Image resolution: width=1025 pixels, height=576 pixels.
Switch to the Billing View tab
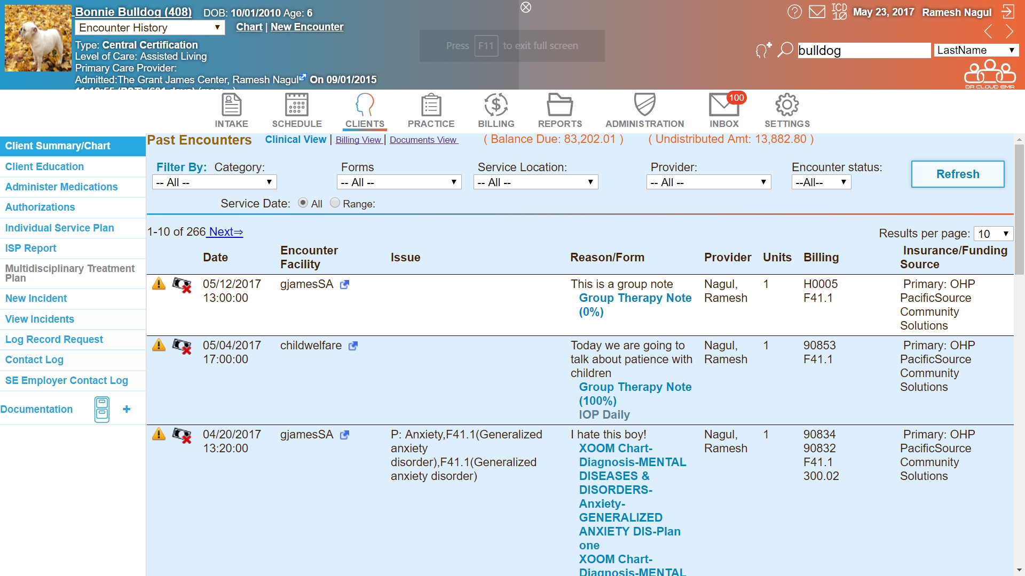pyautogui.click(x=358, y=140)
